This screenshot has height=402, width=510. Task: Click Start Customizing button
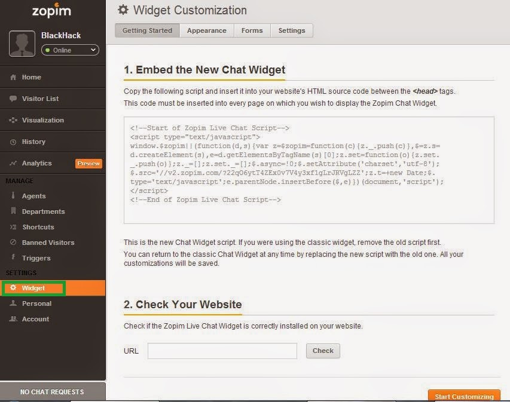pos(464,396)
